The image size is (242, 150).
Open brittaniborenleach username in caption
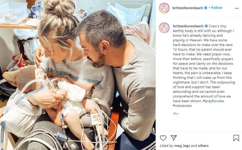(188, 26)
